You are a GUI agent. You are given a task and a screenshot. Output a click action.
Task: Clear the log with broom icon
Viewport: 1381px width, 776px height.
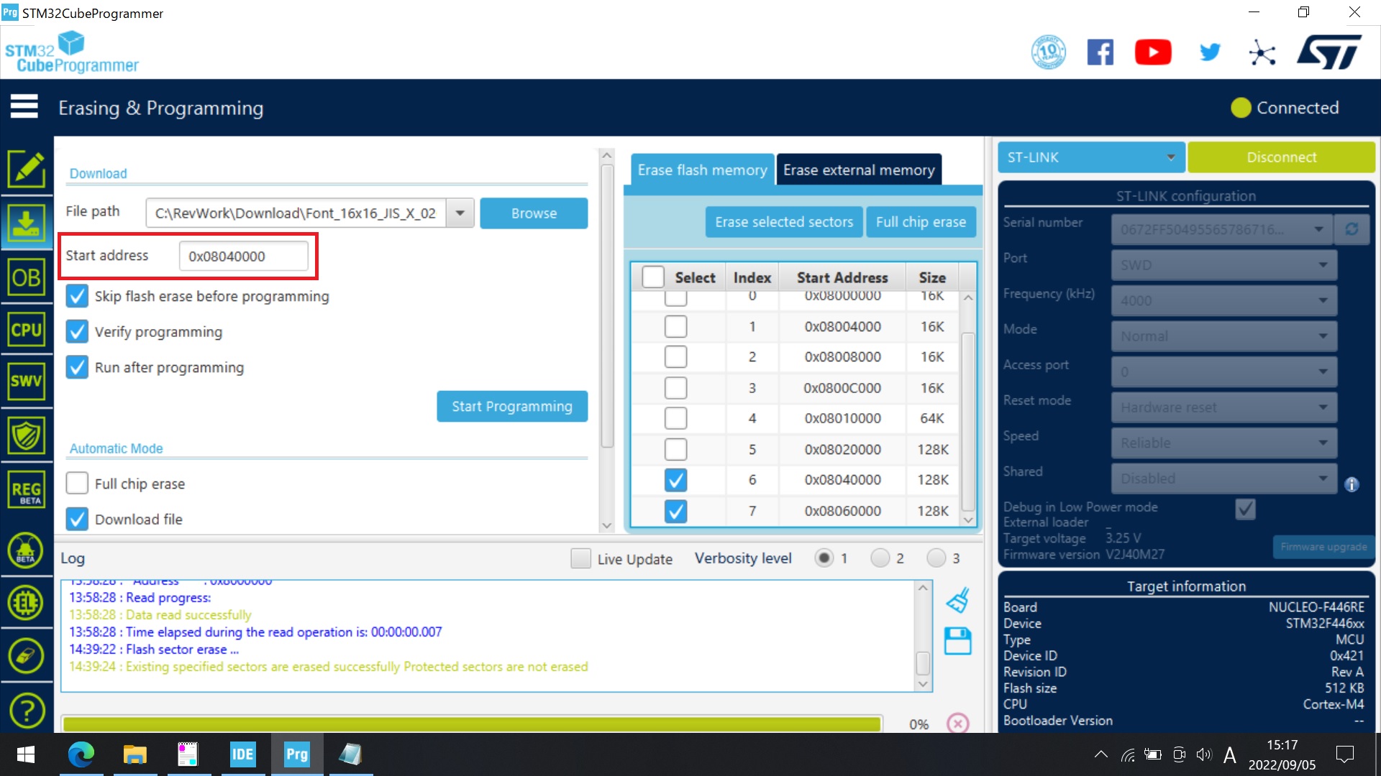[957, 600]
